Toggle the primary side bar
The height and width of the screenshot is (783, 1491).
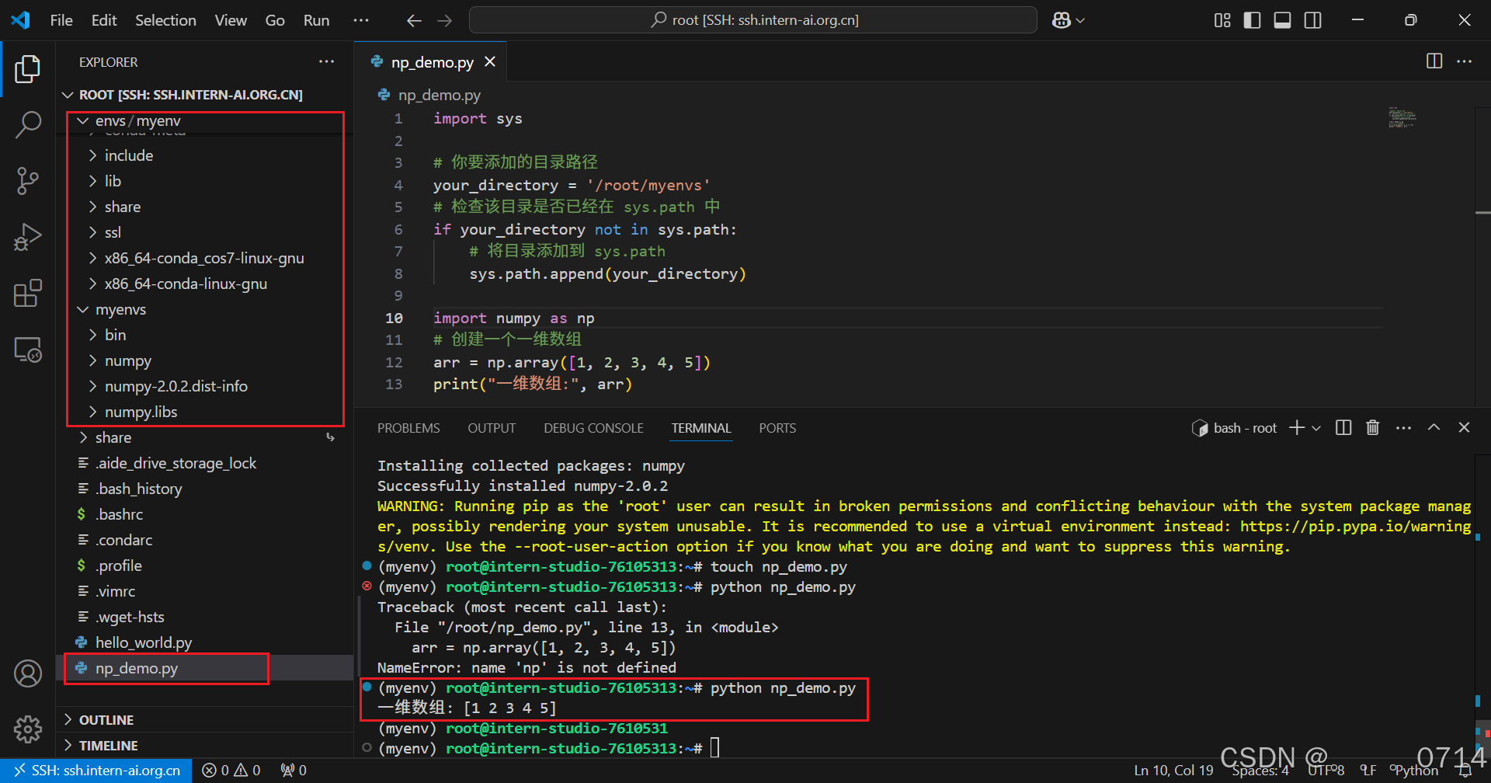(x=1252, y=20)
